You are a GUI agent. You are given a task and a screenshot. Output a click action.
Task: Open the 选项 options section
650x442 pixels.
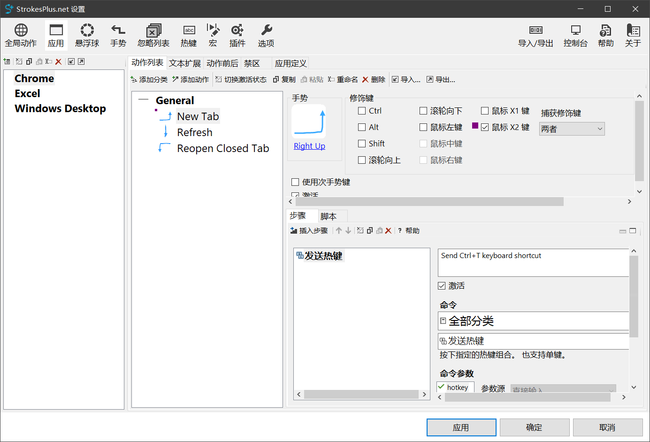(x=266, y=36)
